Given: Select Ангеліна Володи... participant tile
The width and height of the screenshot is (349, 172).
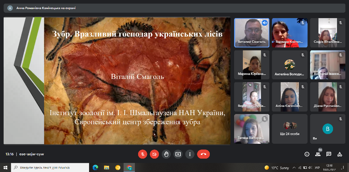Looking at the screenshot, I should (290, 65).
